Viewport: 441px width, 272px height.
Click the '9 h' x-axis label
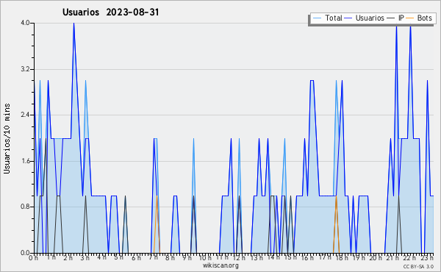pyautogui.click(x=187, y=257)
